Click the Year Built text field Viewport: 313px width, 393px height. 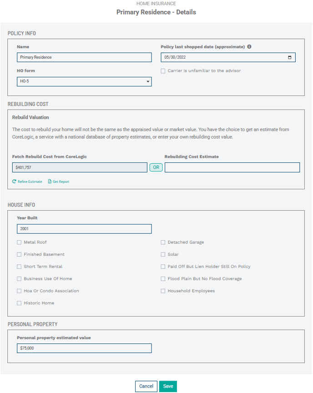coord(84,229)
